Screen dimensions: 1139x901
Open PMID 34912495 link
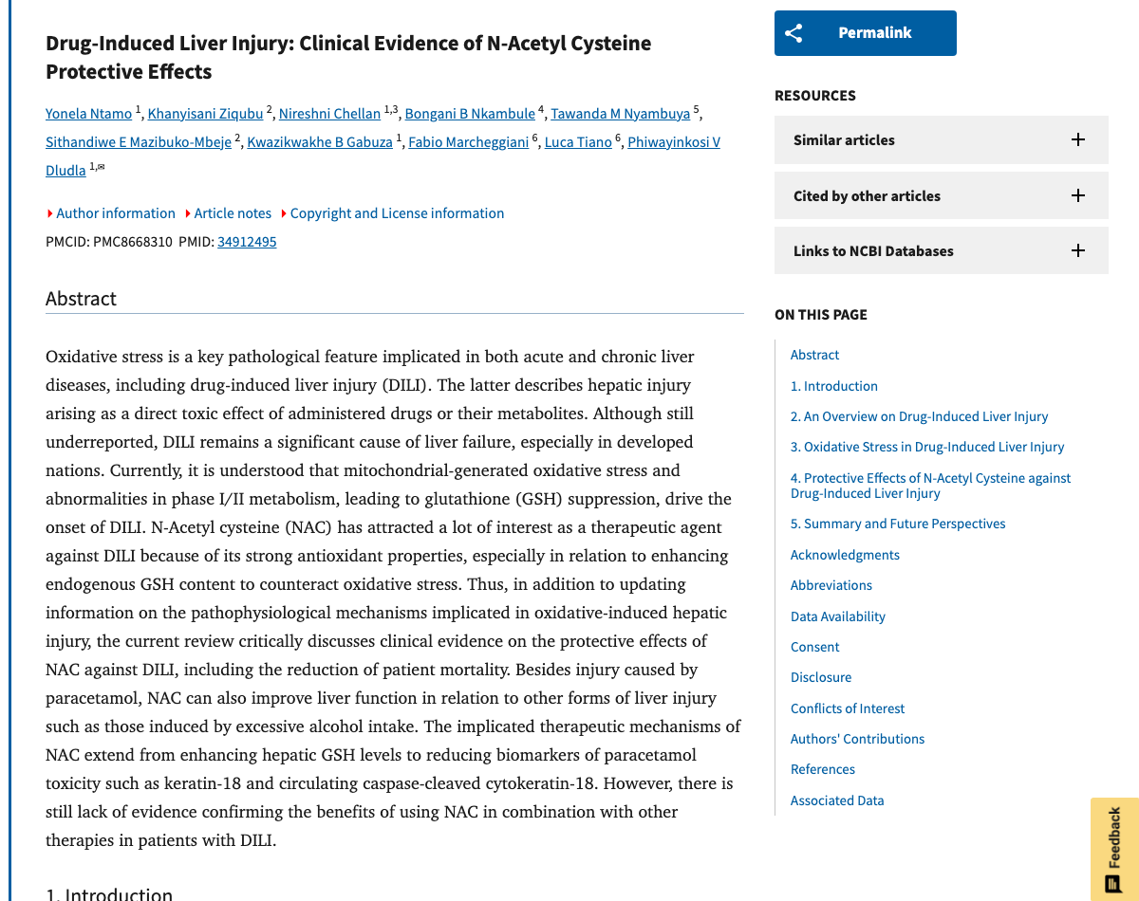click(x=247, y=241)
